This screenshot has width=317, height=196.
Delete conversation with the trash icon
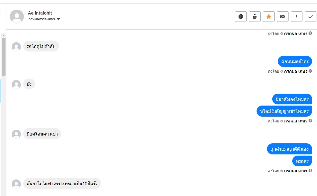(x=255, y=17)
